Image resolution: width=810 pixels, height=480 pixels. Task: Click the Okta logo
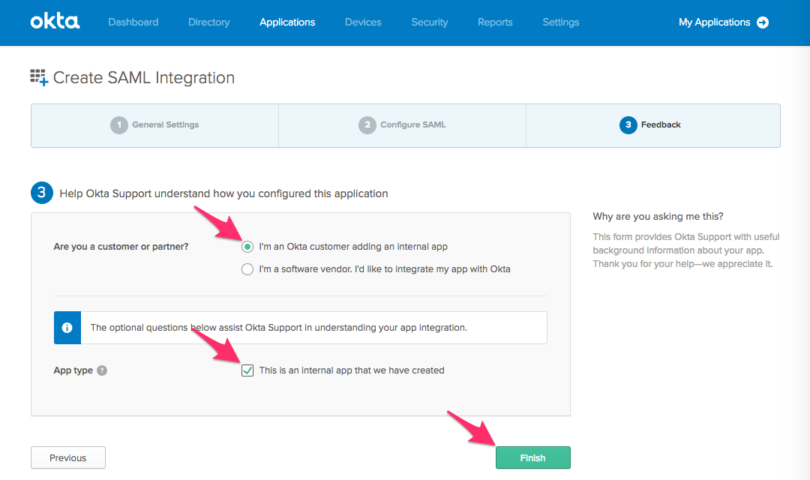coord(55,22)
